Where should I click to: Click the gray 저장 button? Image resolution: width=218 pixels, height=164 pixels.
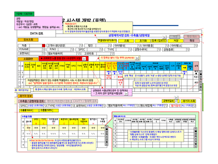pos(175,37)
